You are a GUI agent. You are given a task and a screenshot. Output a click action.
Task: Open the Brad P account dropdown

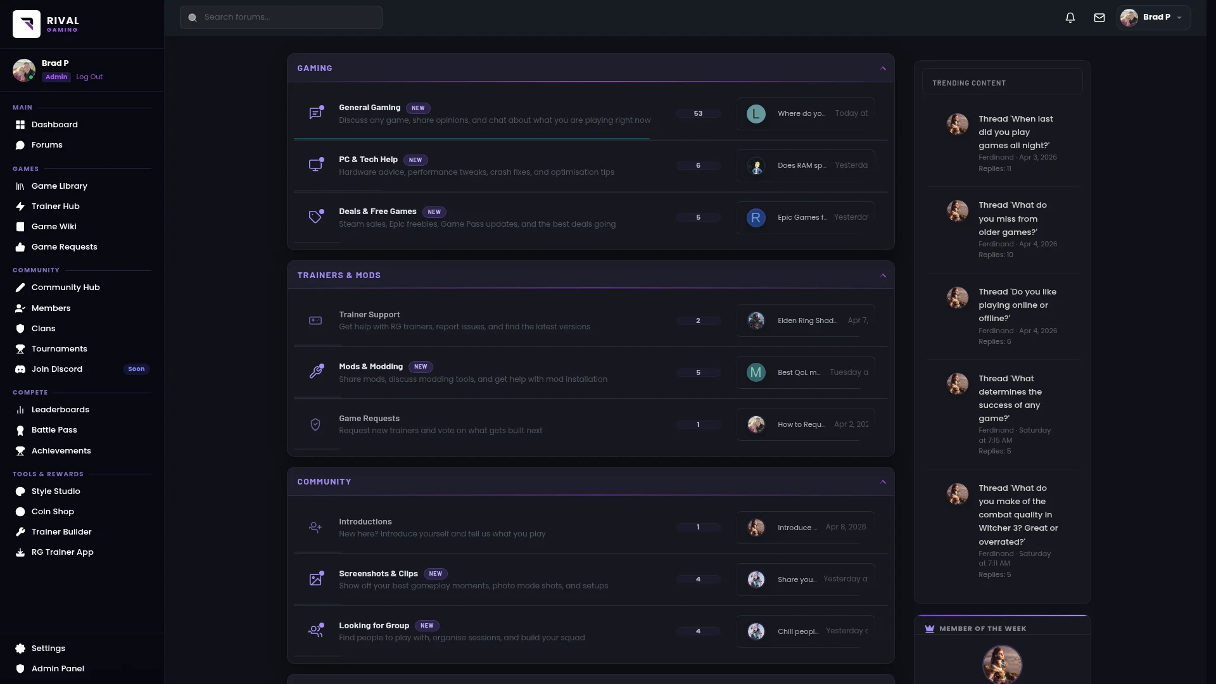(x=1153, y=18)
